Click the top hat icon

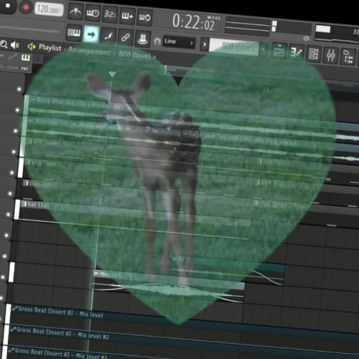point(143,39)
